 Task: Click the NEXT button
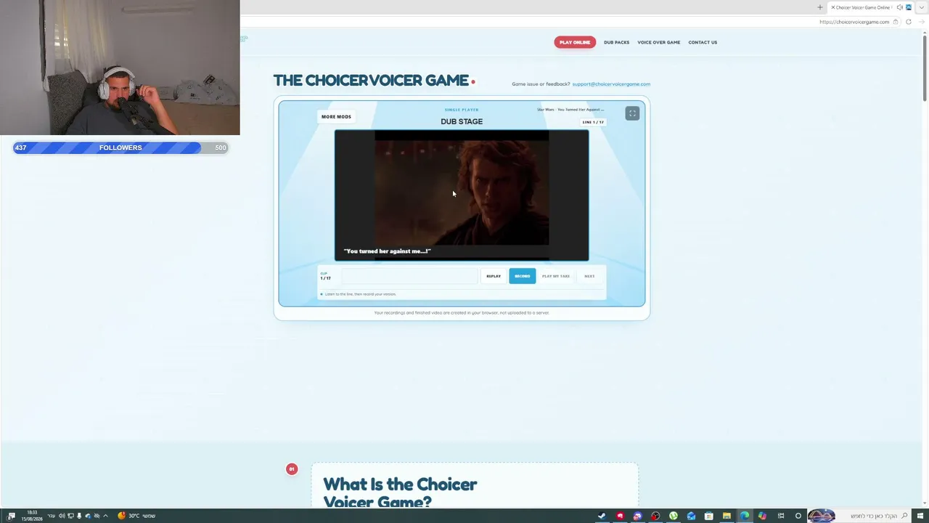pyautogui.click(x=589, y=276)
